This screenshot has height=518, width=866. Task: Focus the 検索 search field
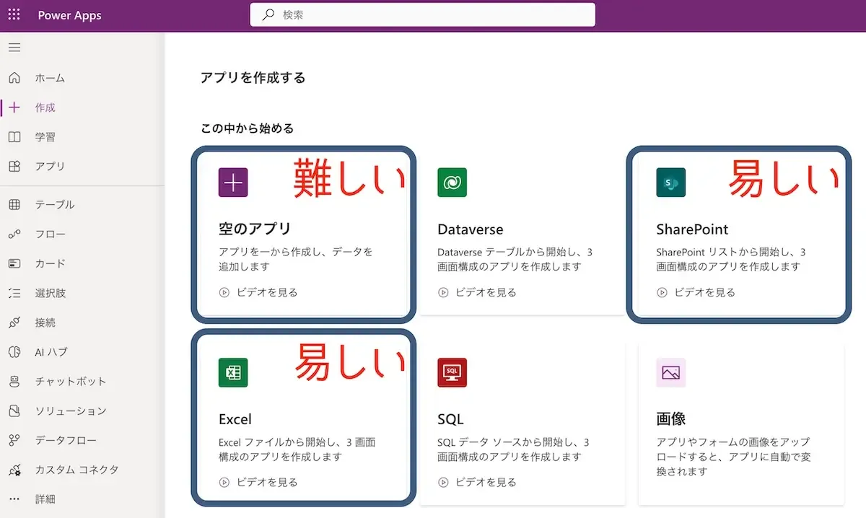coord(423,14)
